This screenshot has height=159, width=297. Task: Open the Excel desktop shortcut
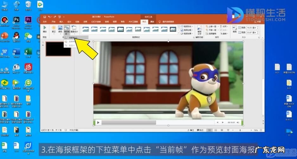pyautogui.click(x=28, y=53)
